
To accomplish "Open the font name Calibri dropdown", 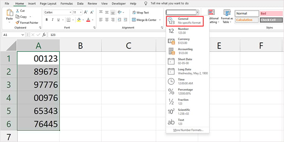I will point(70,12).
